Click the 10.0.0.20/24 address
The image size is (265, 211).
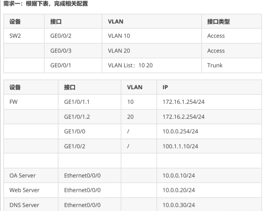pyautogui.click(x=179, y=190)
